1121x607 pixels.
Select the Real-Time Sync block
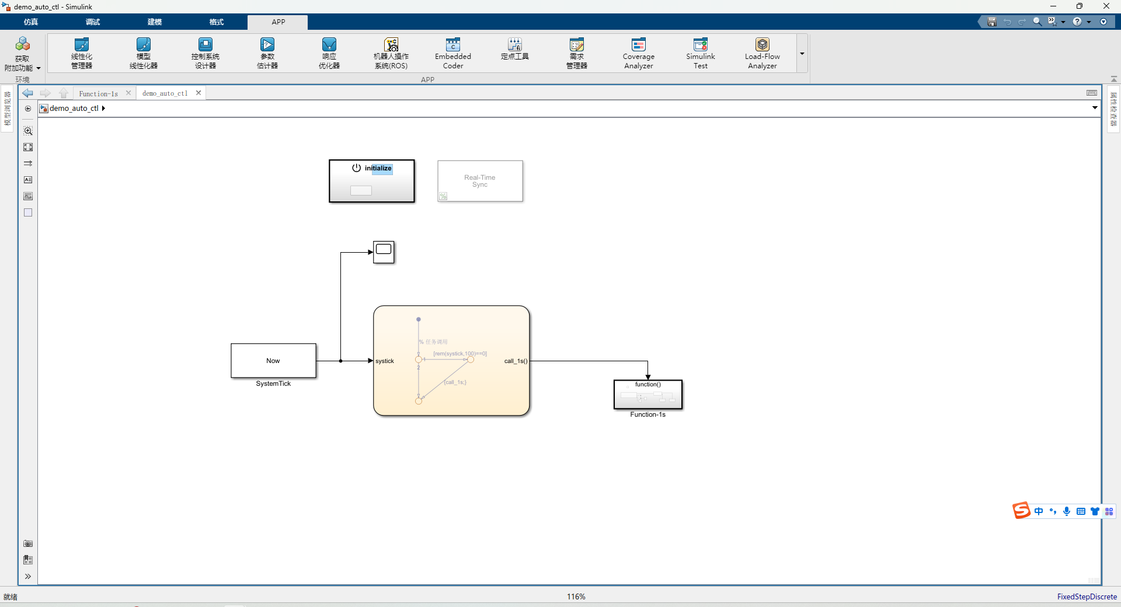(480, 181)
